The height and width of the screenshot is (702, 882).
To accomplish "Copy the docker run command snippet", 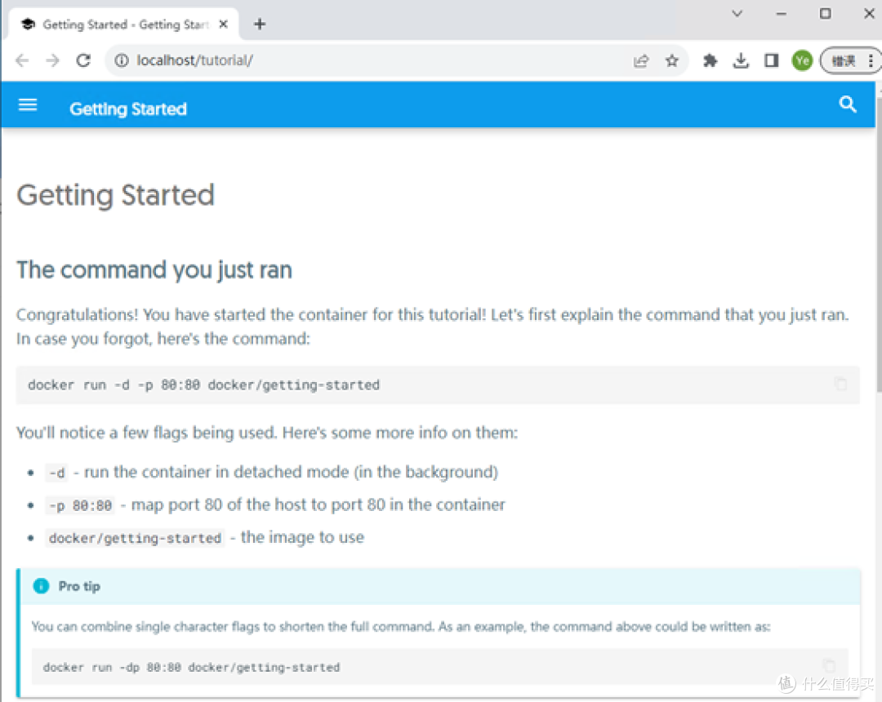I will [840, 384].
